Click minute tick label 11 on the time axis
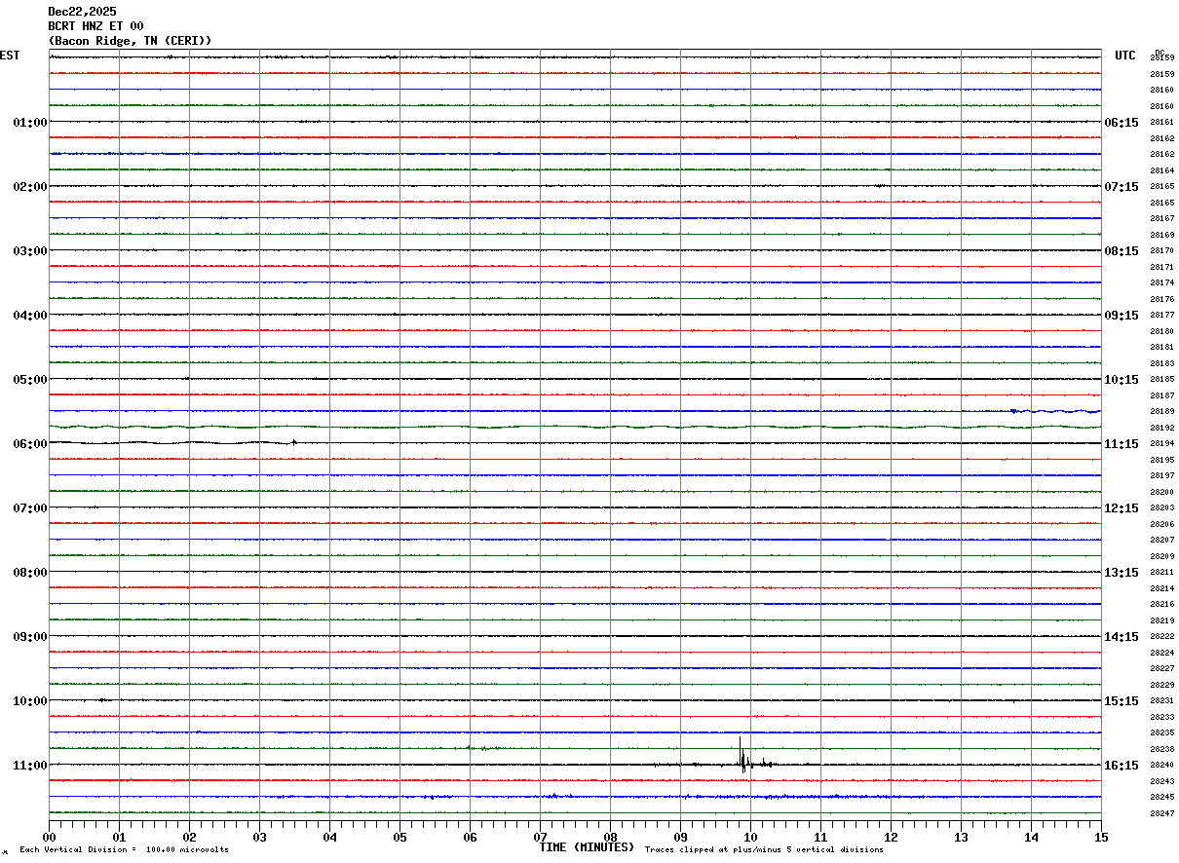The width and height of the screenshot is (1179, 863). 821,837
